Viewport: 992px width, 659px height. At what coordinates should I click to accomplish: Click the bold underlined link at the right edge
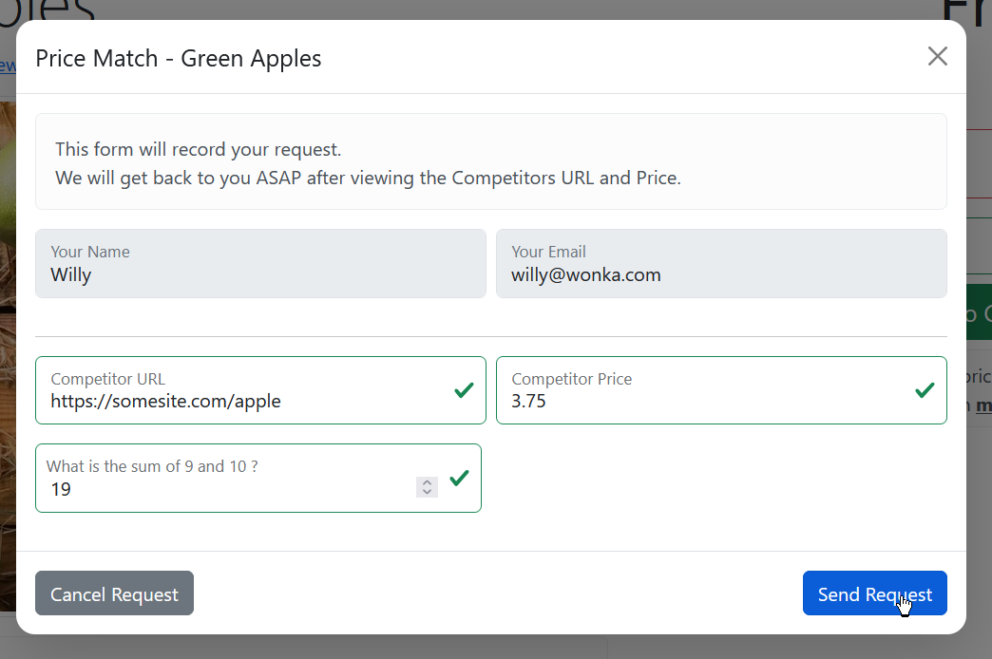(x=983, y=405)
